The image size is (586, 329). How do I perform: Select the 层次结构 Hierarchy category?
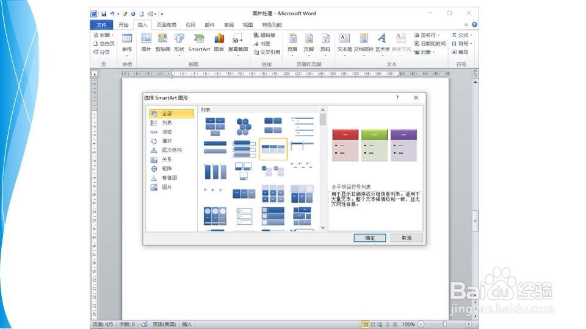coord(171,150)
